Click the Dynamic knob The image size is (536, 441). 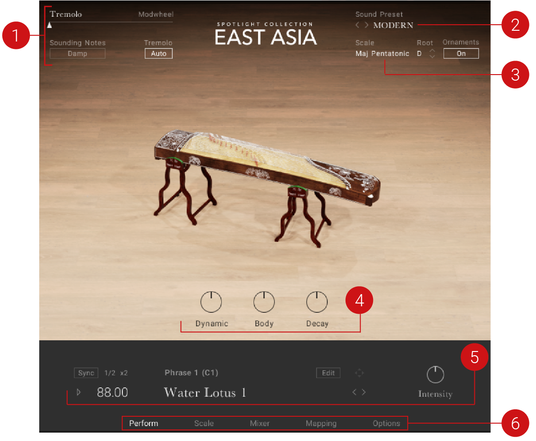[x=211, y=303]
